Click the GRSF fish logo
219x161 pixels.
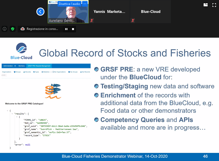click(53, 91)
